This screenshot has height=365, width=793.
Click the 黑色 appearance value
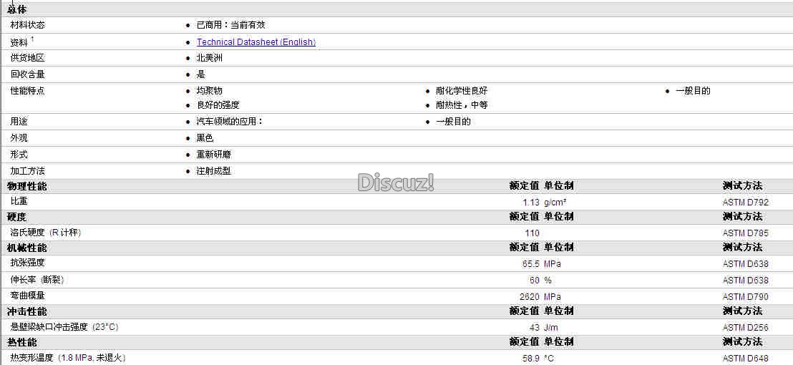[205, 138]
